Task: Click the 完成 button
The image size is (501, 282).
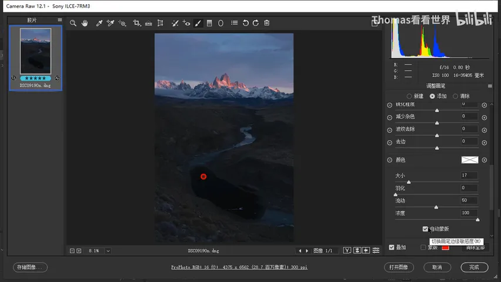Action: click(x=475, y=267)
